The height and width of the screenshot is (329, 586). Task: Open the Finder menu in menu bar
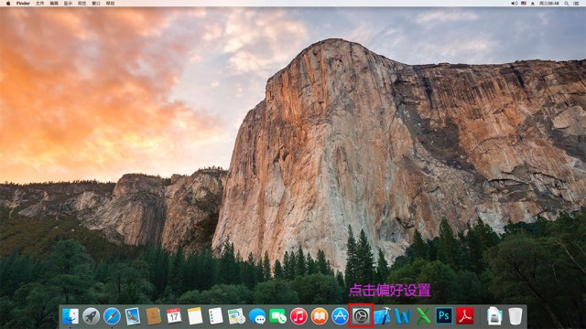pyautogui.click(x=23, y=3)
